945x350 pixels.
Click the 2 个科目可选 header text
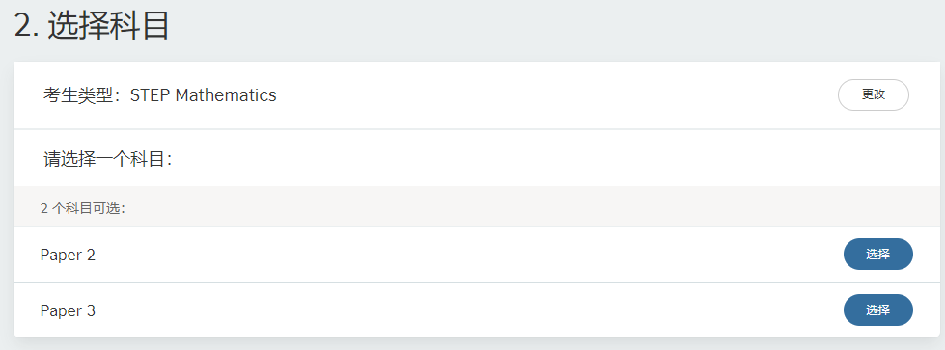click(x=83, y=209)
